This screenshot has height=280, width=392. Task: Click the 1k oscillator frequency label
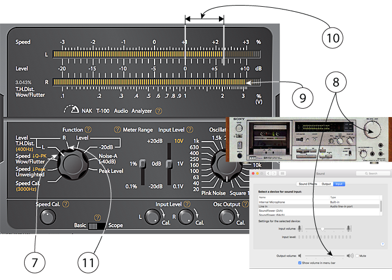point(196,141)
